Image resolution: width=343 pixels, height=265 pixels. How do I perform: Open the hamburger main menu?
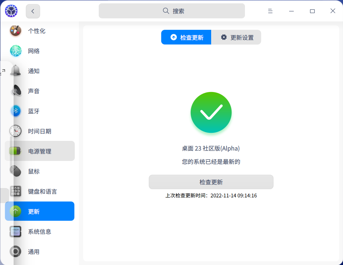point(270,11)
